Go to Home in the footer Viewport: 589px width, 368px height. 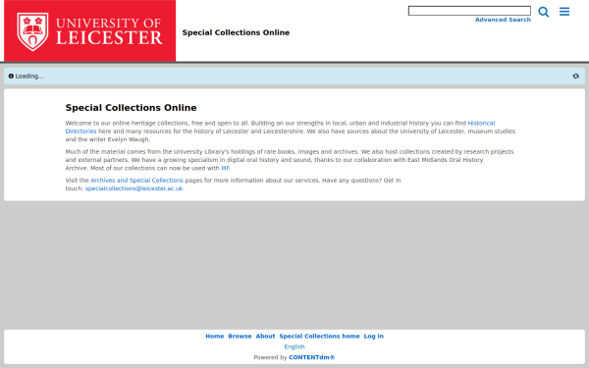214,336
